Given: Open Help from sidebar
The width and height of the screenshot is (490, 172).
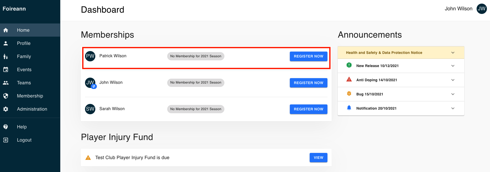Looking at the screenshot, I should coord(30,127).
